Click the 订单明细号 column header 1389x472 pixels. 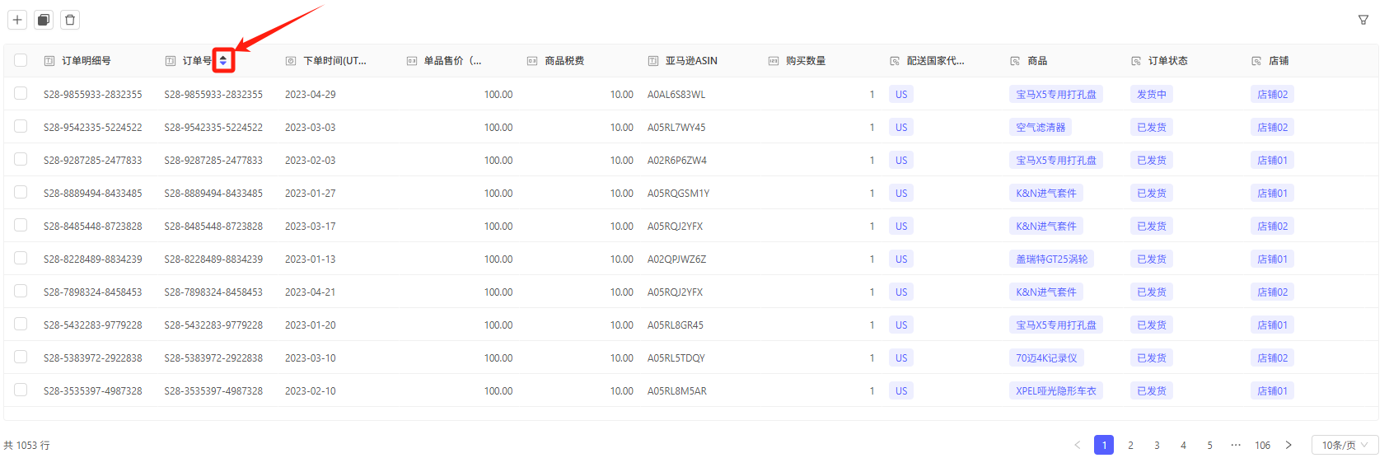coord(87,61)
